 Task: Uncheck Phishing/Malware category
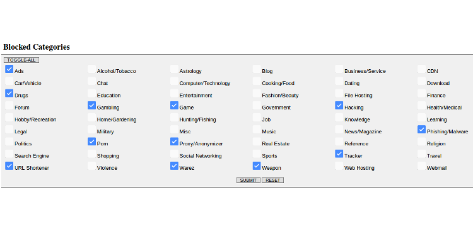[422, 130]
